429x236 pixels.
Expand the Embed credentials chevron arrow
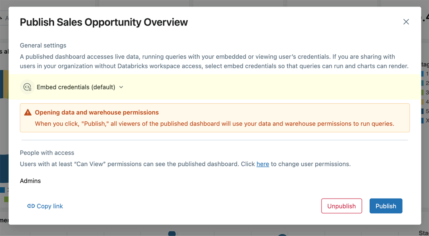121,87
